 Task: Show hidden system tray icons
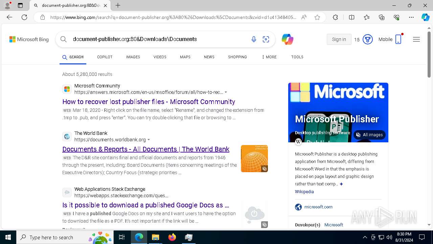click(365, 237)
